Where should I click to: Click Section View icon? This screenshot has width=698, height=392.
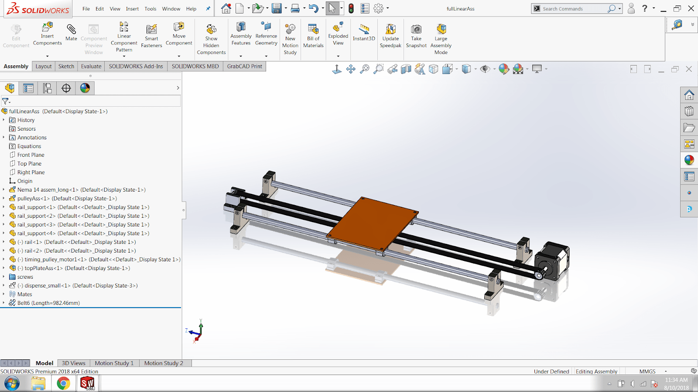click(406, 69)
